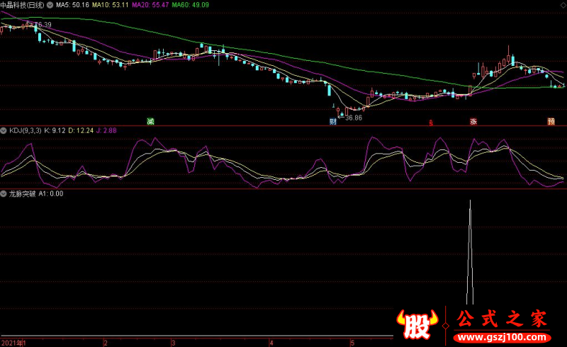Click the red $ marker icon
The image size is (567, 347).
pyautogui.click(x=431, y=123)
